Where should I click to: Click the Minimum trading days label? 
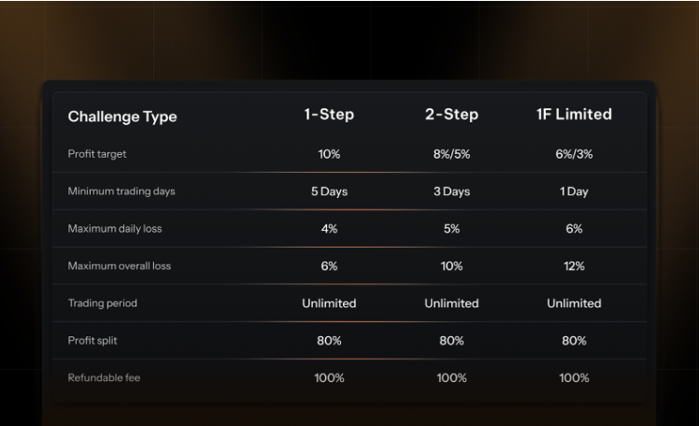pos(121,192)
